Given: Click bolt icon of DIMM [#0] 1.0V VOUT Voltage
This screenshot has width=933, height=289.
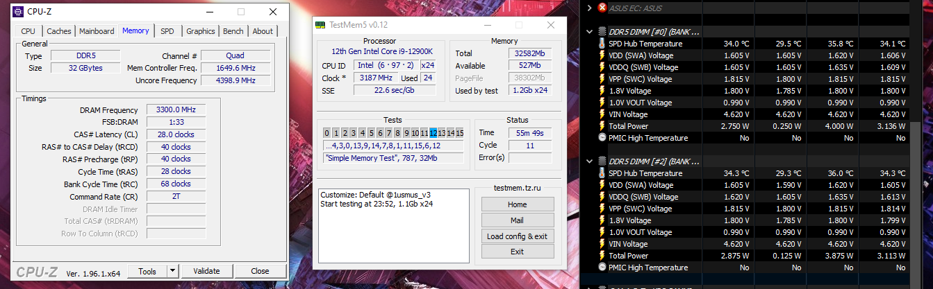Looking at the screenshot, I should (602, 103).
